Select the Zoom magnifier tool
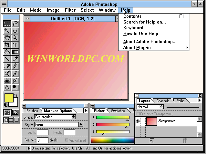 click(x=15, y=38)
